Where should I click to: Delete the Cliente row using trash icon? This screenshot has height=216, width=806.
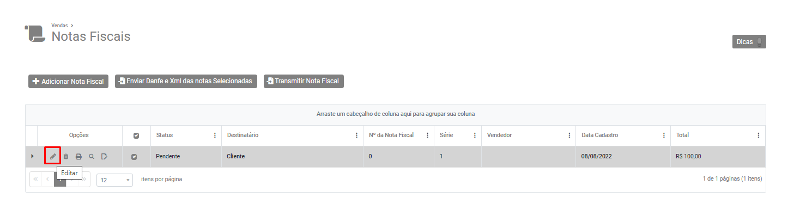click(66, 157)
